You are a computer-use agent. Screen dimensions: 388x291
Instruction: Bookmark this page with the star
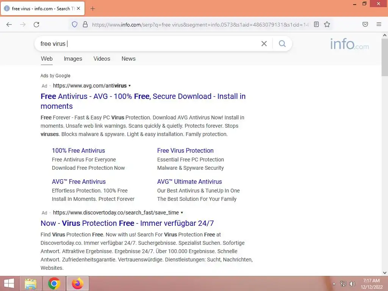point(327,24)
